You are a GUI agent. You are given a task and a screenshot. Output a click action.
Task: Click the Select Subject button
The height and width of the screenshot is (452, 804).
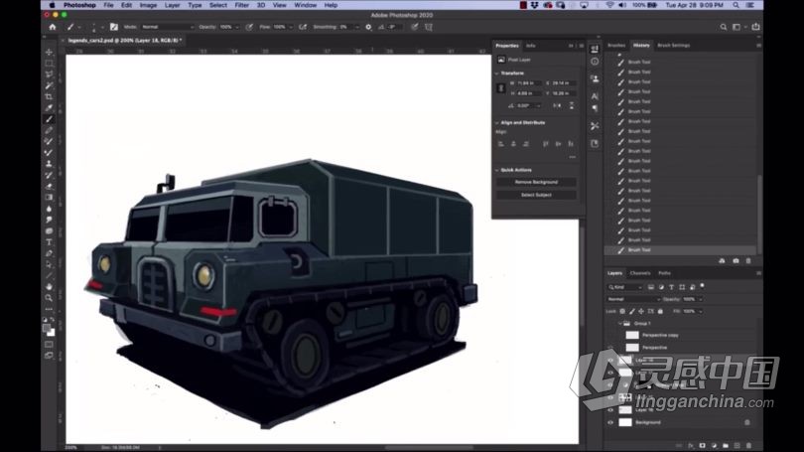click(x=536, y=195)
